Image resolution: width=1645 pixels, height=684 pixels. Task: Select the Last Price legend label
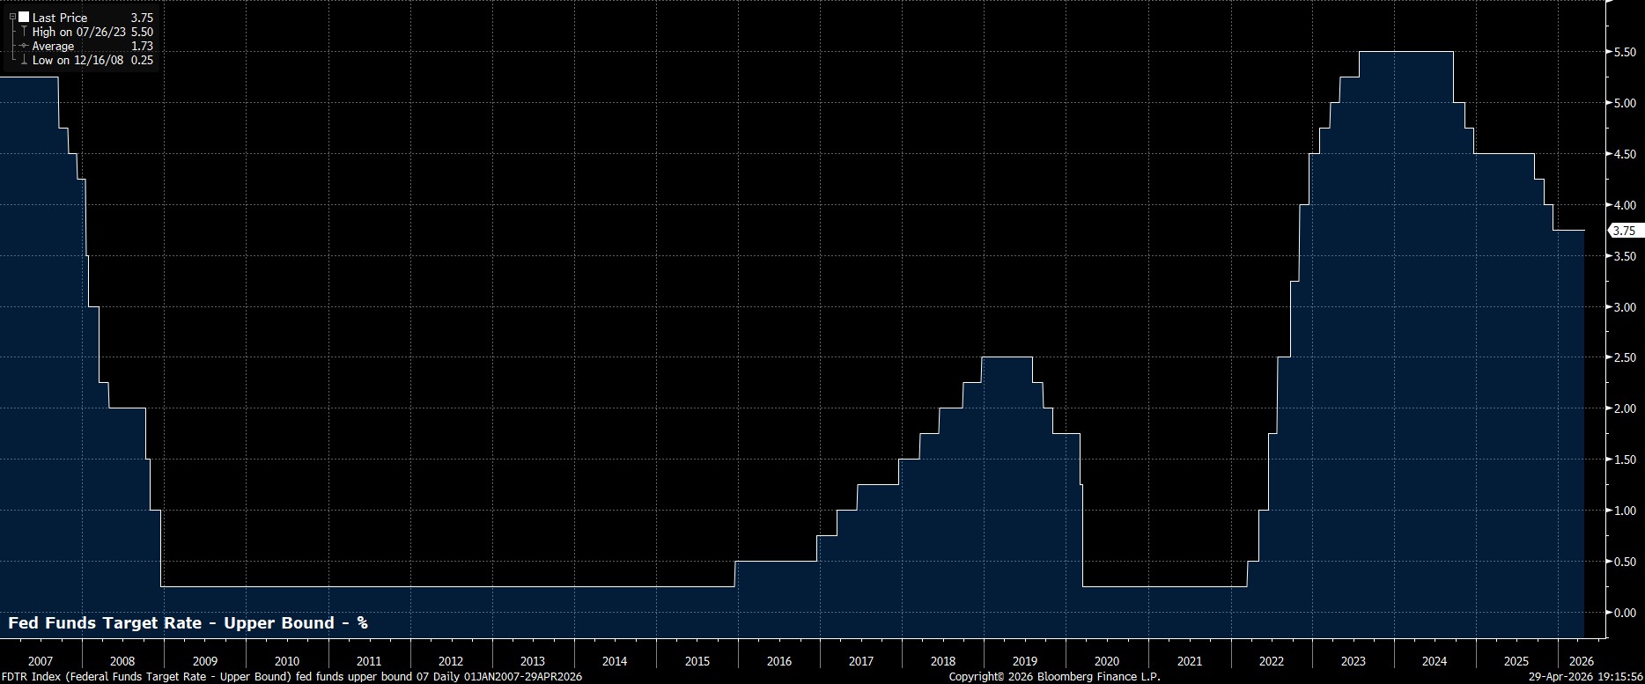point(60,18)
